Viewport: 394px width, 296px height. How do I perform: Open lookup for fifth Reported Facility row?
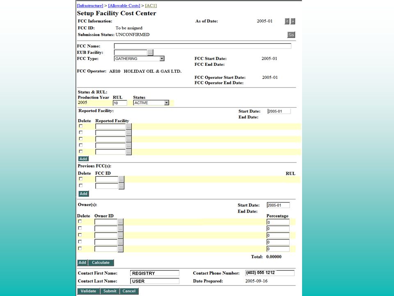[128, 152]
